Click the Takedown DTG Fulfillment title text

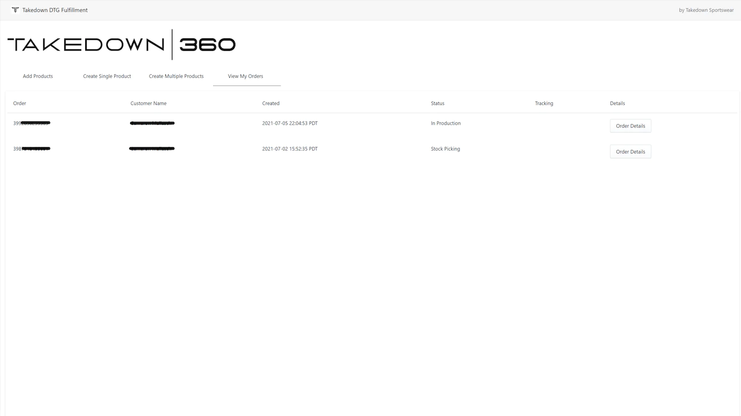click(55, 10)
